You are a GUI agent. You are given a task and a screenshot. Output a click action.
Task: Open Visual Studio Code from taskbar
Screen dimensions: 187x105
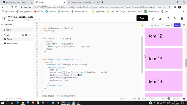click(68, 103)
